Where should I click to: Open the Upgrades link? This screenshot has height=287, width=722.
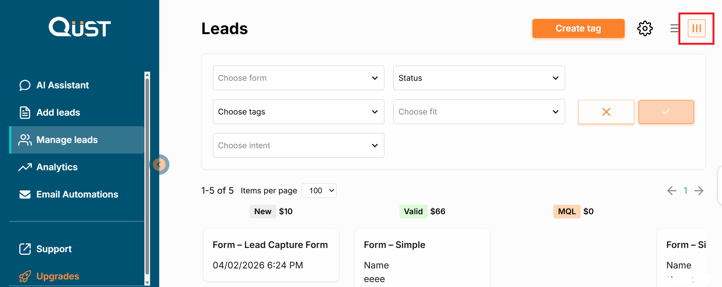tap(58, 276)
